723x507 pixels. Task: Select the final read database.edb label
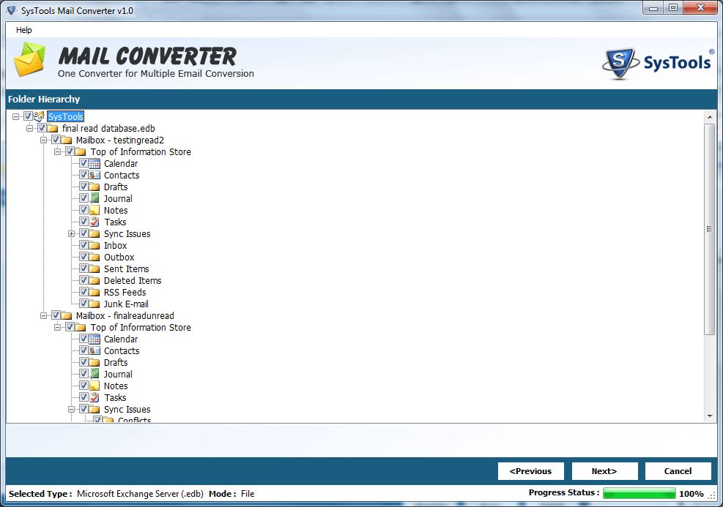click(108, 129)
